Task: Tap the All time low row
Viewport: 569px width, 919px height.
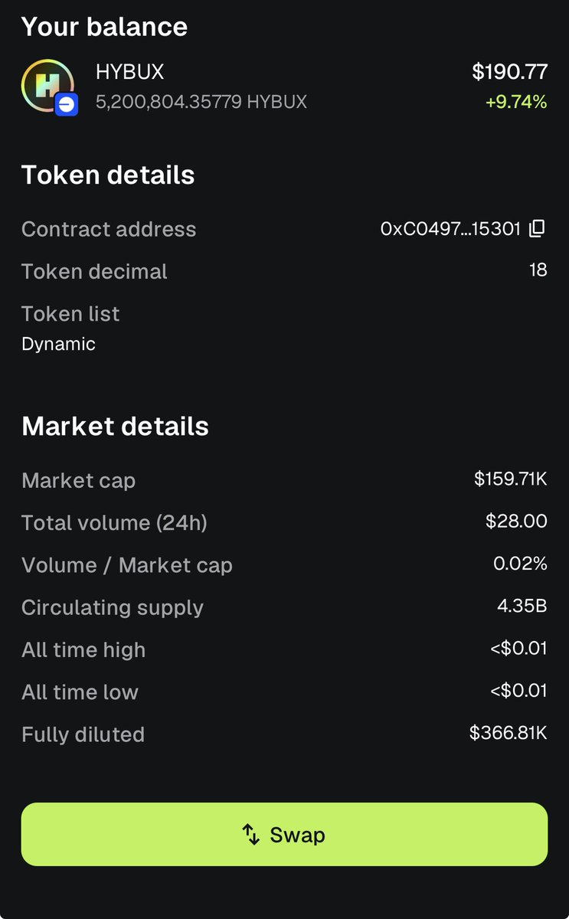Action: coord(284,692)
